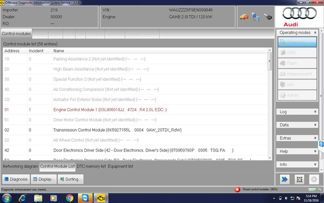The height and width of the screenshot is (203, 324).
Task: Select Special Function 2 row
Action: coord(135,79)
